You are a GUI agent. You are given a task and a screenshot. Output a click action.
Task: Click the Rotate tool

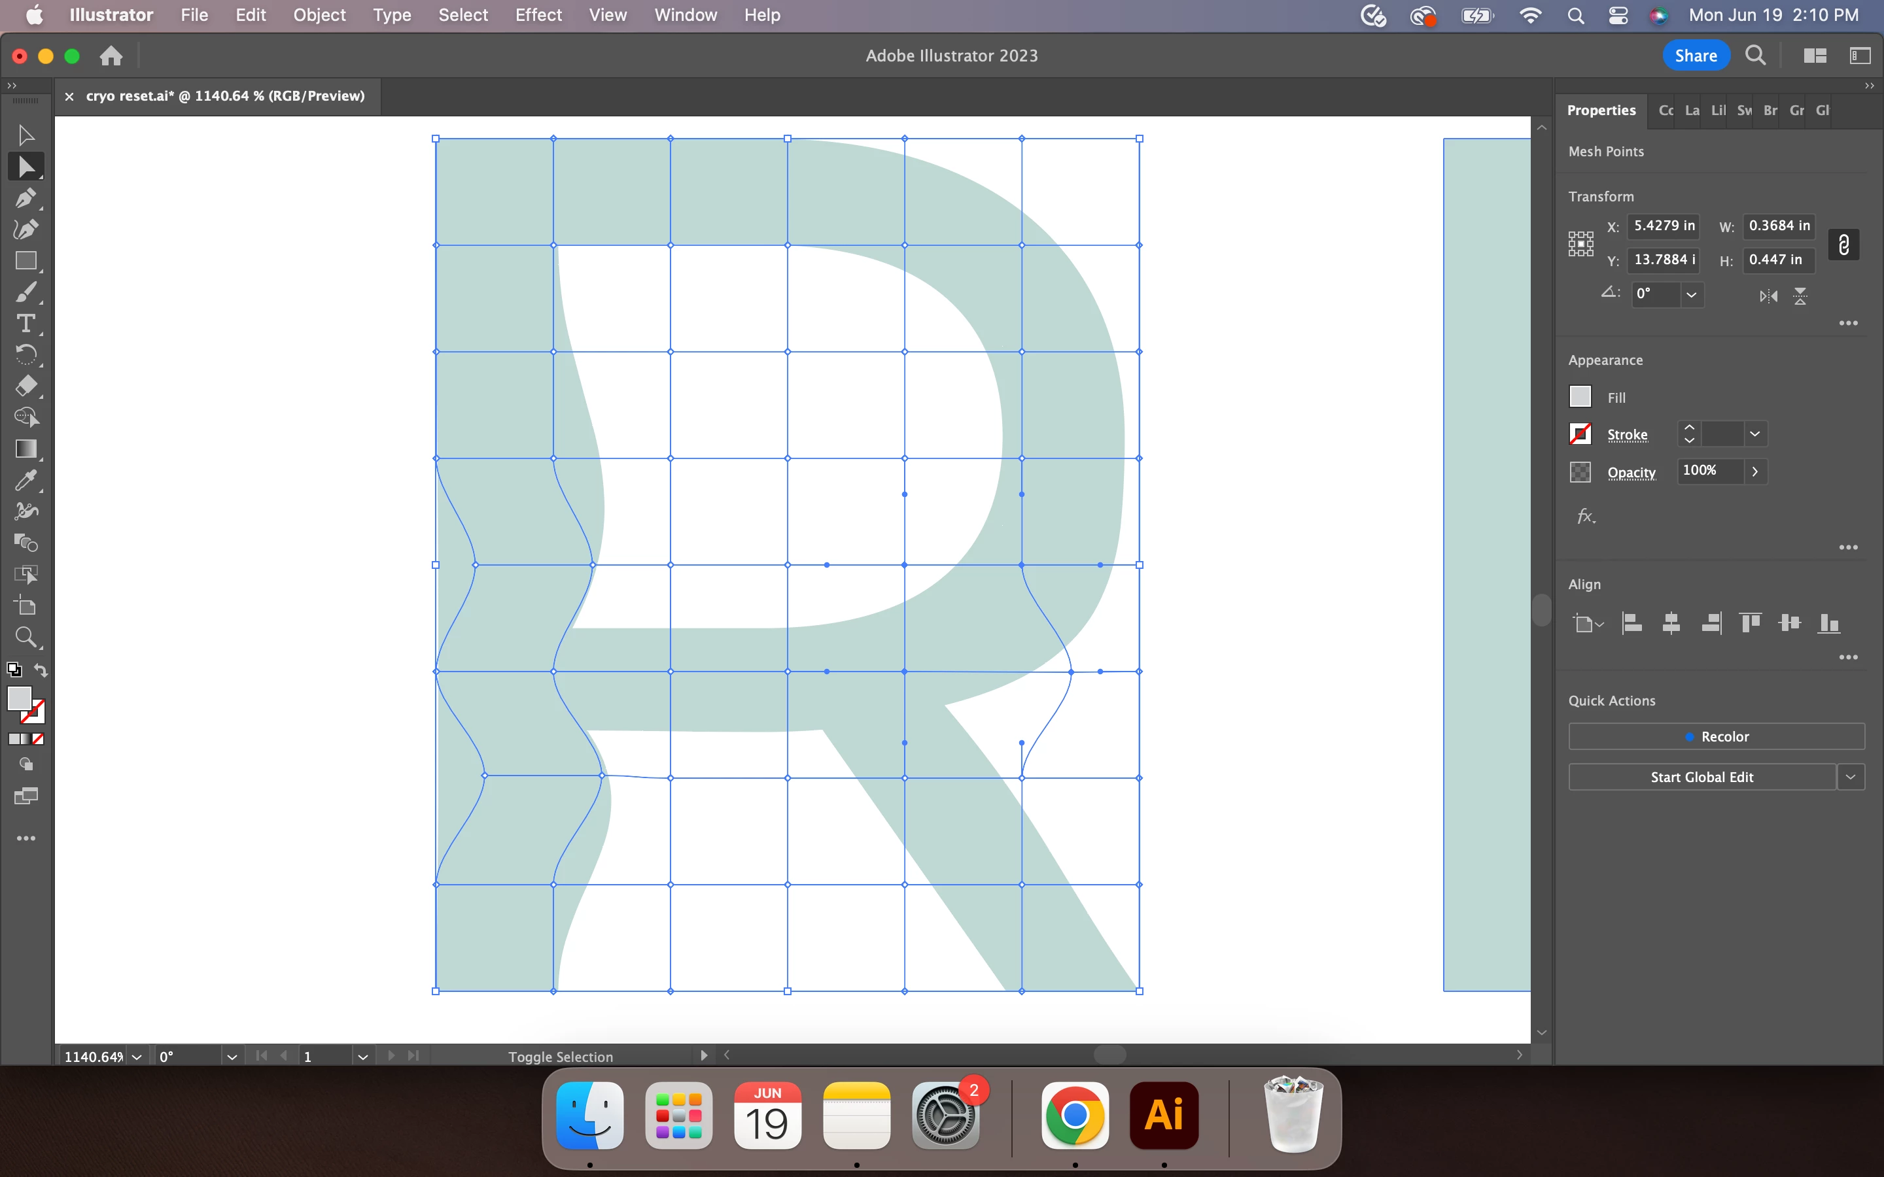pos(25,355)
